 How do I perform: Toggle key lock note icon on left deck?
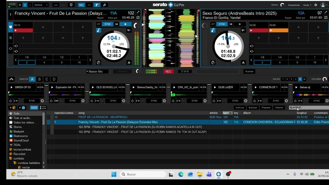coord(98,31)
